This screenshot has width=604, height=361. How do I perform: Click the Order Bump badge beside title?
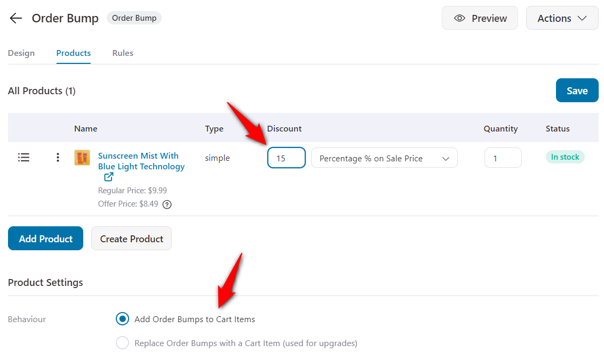(x=134, y=18)
